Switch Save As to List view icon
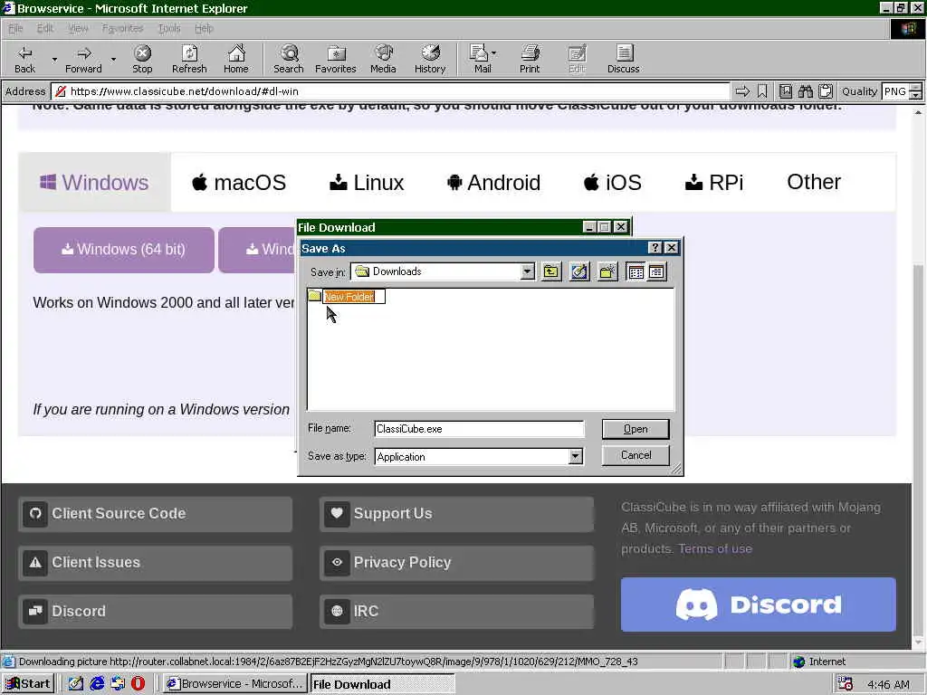 click(636, 271)
